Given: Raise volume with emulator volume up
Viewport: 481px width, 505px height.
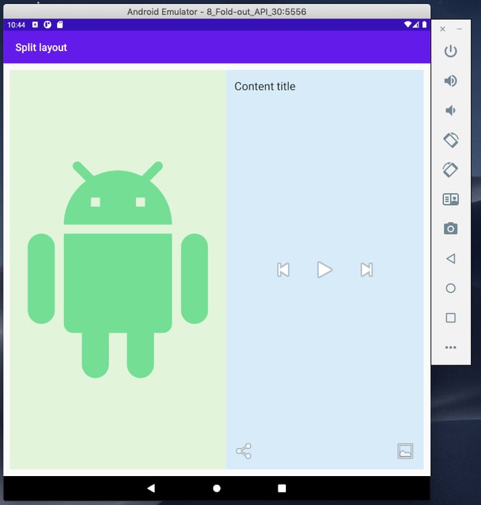Looking at the screenshot, I should 451,81.
